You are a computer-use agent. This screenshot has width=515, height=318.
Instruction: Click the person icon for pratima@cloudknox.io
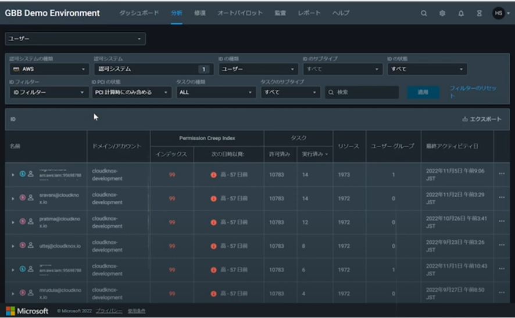coord(31,222)
